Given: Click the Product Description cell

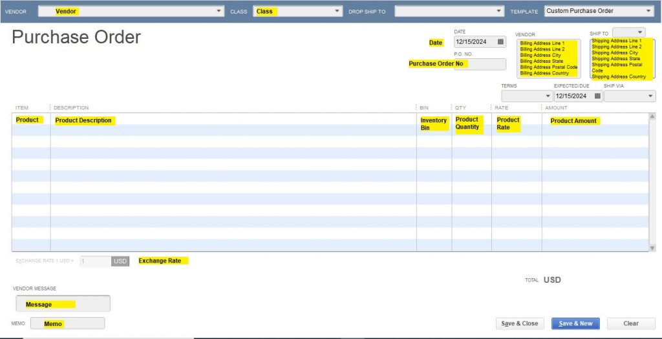Looking at the screenshot, I should pyautogui.click(x=233, y=120).
